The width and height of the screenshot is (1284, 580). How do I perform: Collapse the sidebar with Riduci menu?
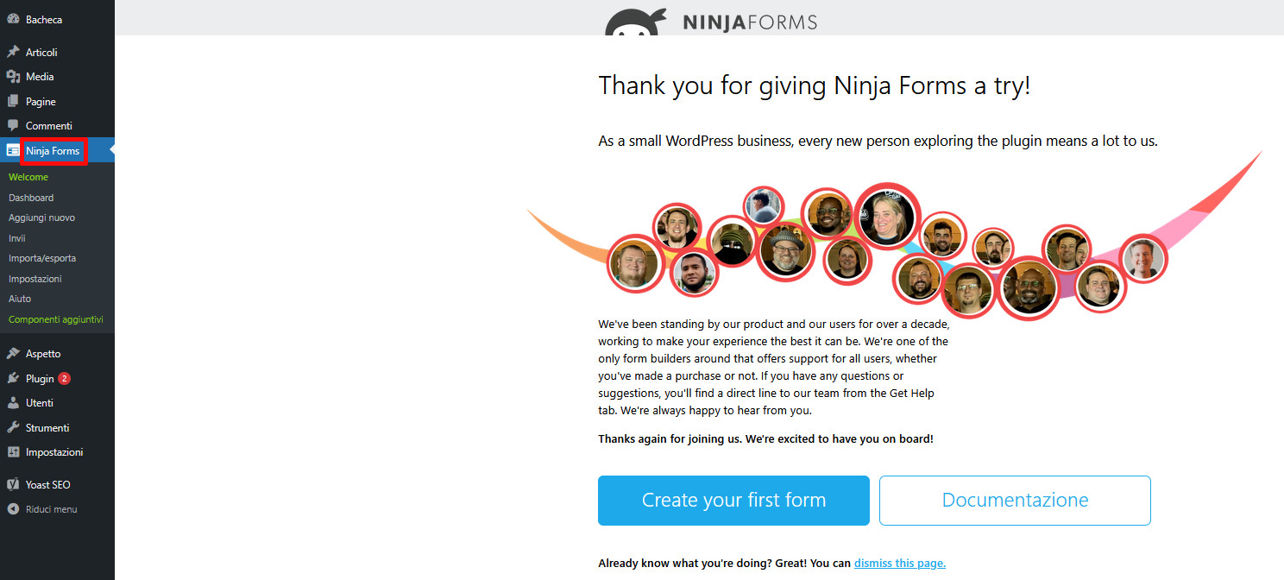click(43, 509)
